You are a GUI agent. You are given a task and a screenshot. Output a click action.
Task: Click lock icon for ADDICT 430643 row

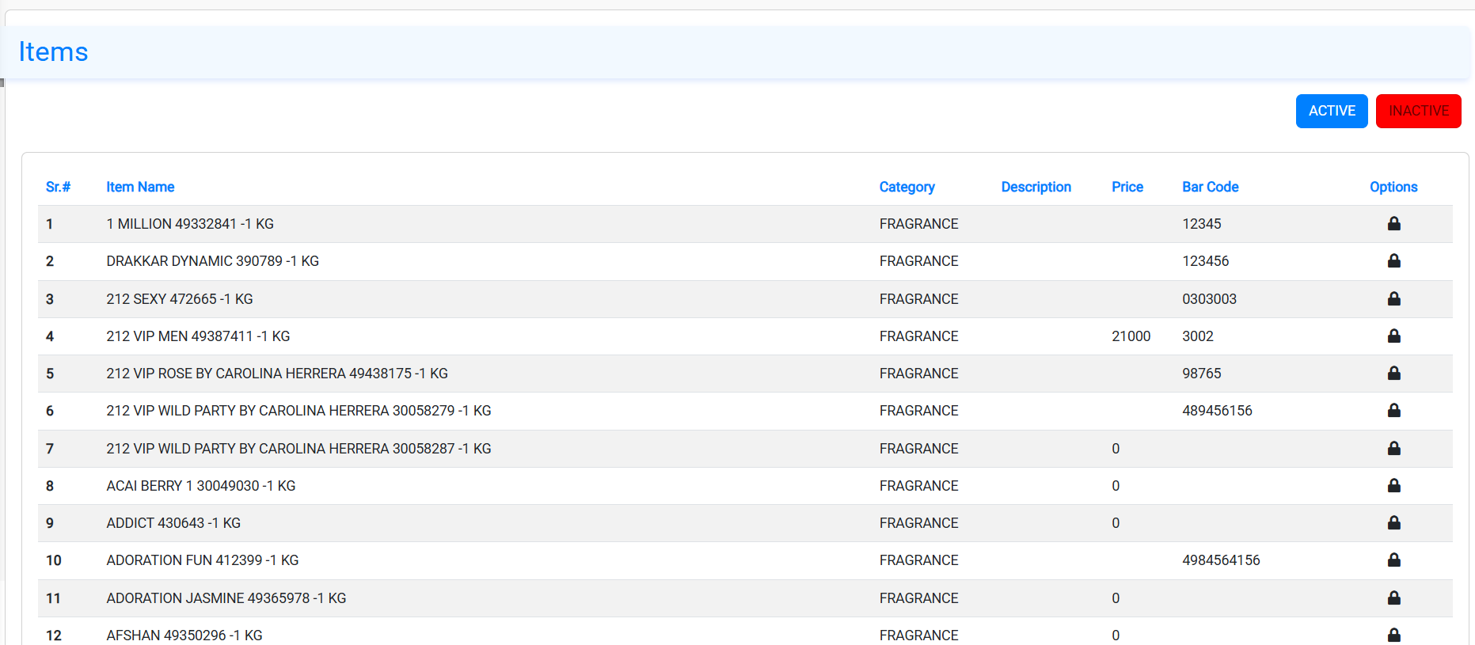point(1393,523)
